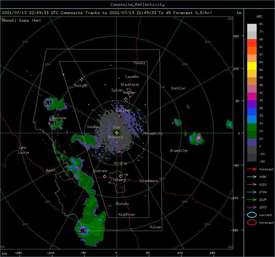The width and height of the screenshot is (275, 257).
Task: Click the yellow diamond marker beside RockyMH
Action: 82,80
